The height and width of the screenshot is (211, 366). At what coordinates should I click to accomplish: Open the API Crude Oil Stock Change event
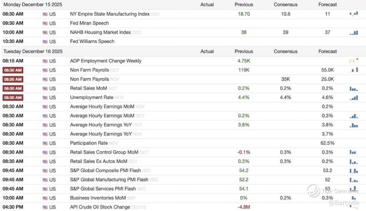[x=100, y=207]
